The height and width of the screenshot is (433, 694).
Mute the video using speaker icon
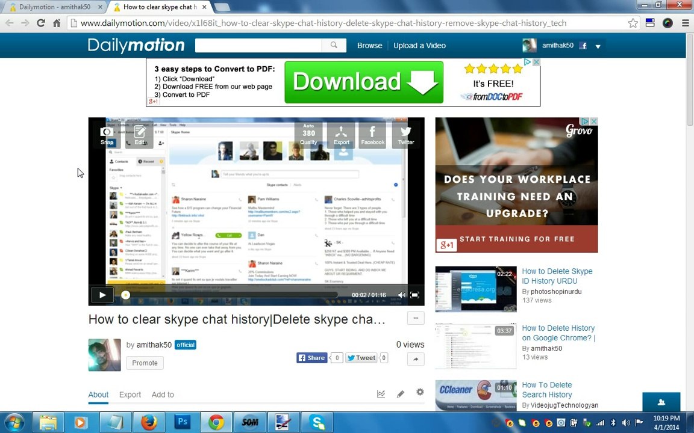[401, 295]
